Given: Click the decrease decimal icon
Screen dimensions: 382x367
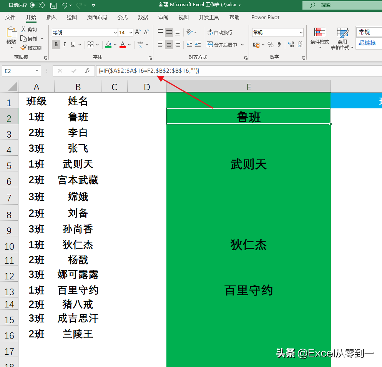Looking at the screenshot, I should 299,45.
